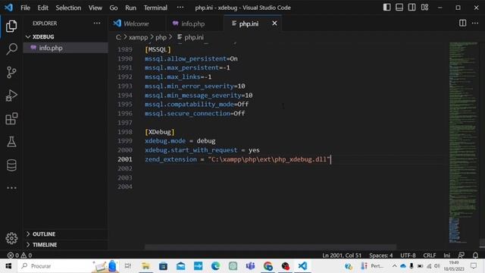Toggle the bottom panel layout icon
The height and width of the screenshot is (273, 485).
399,8
